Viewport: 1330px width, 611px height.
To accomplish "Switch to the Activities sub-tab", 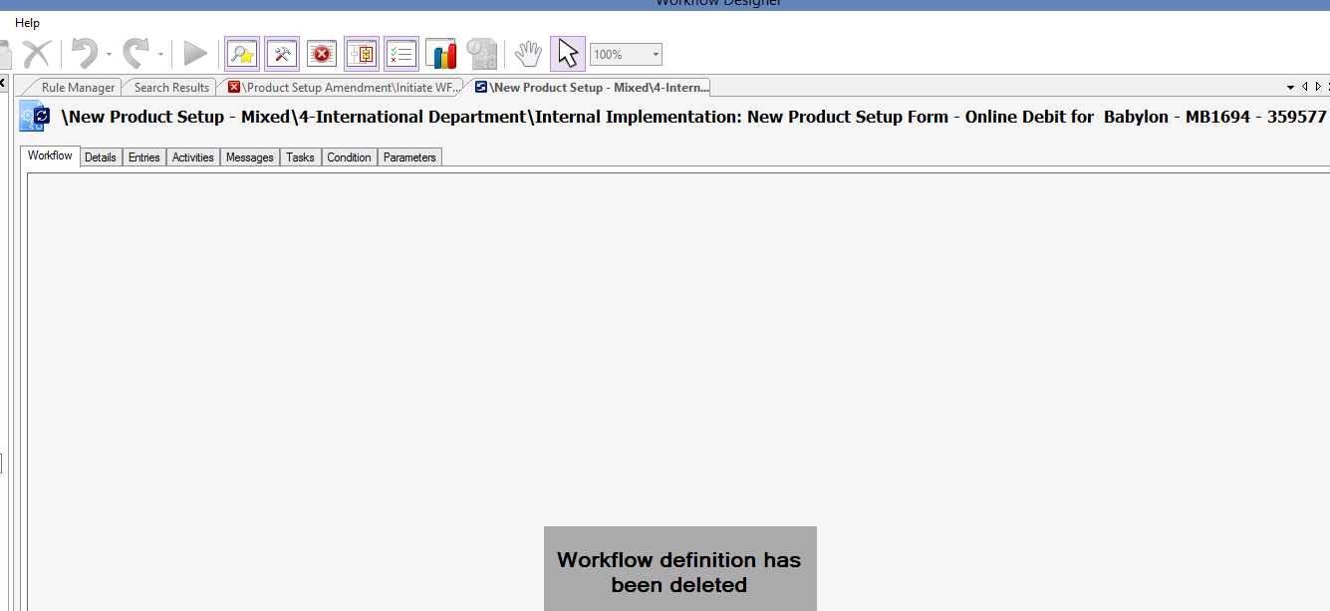I will [193, 157].
